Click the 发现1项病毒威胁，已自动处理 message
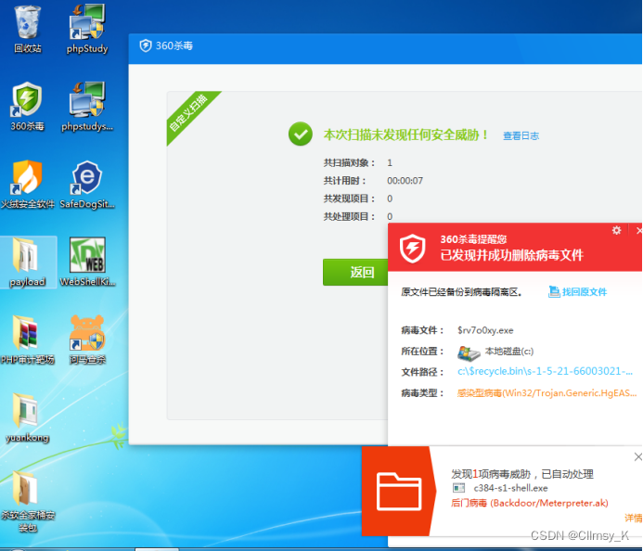This screenshot has height=551, width=643. (522, 474)
